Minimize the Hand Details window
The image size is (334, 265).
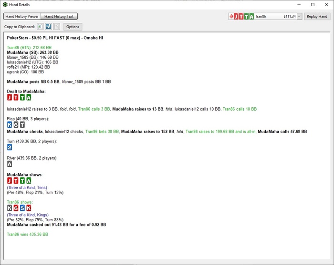click(299, 4)
